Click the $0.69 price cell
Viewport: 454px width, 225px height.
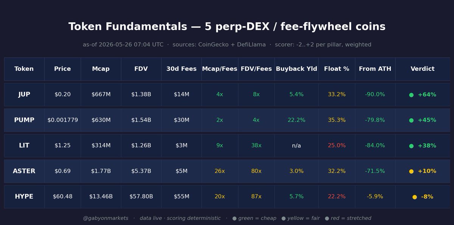point(62,171)
